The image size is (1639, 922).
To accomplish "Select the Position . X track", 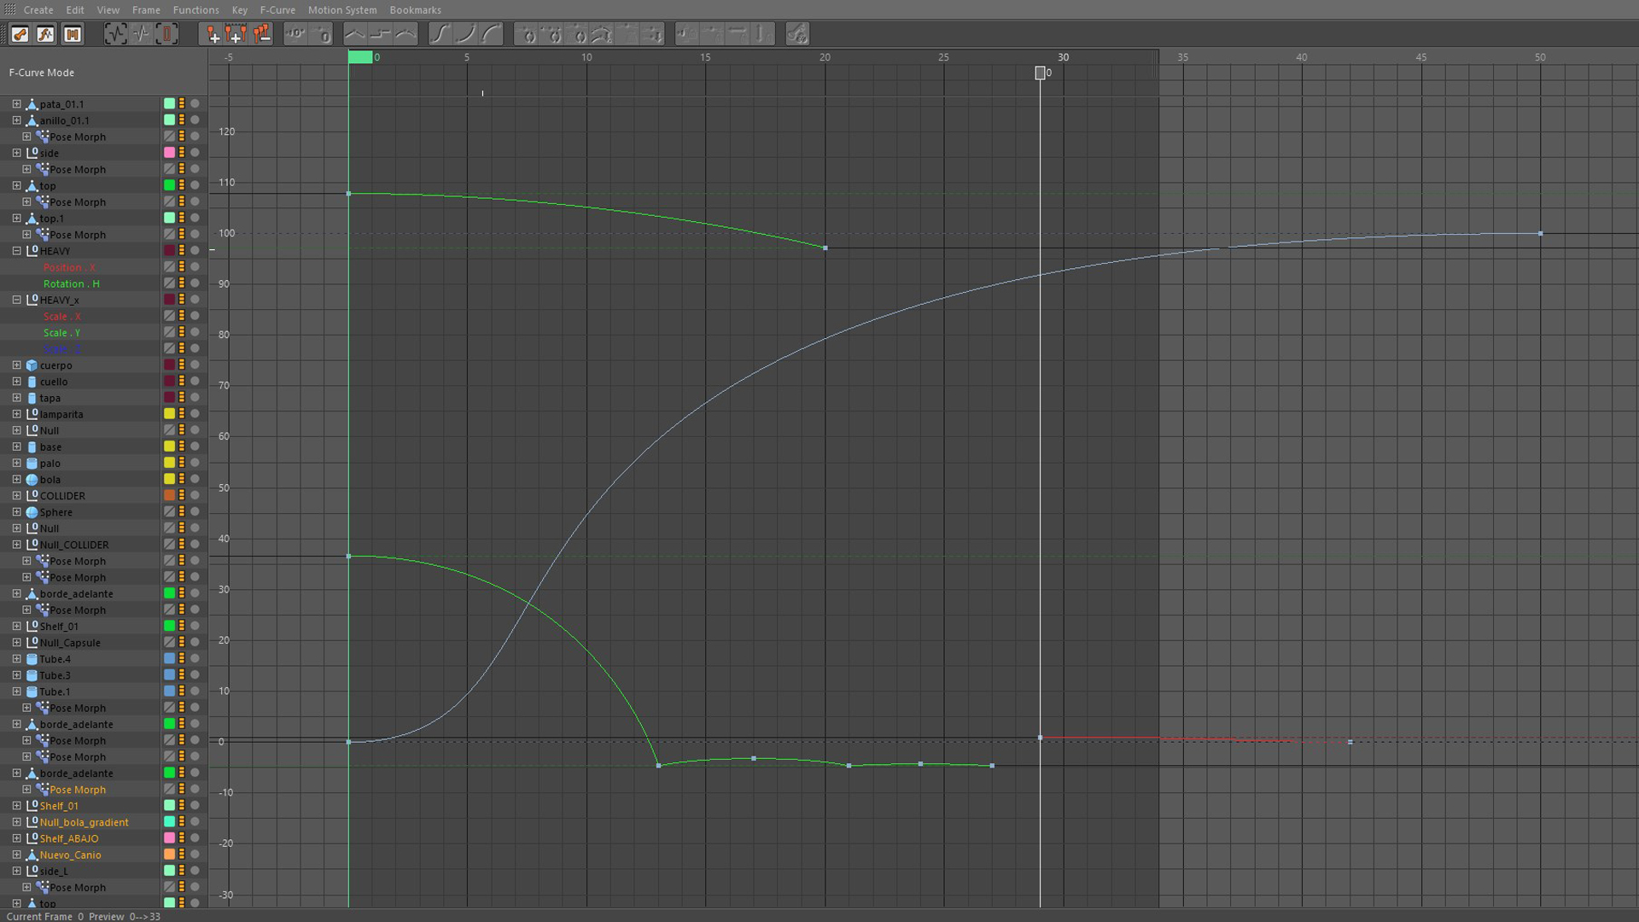I will (x=69, y=267).
